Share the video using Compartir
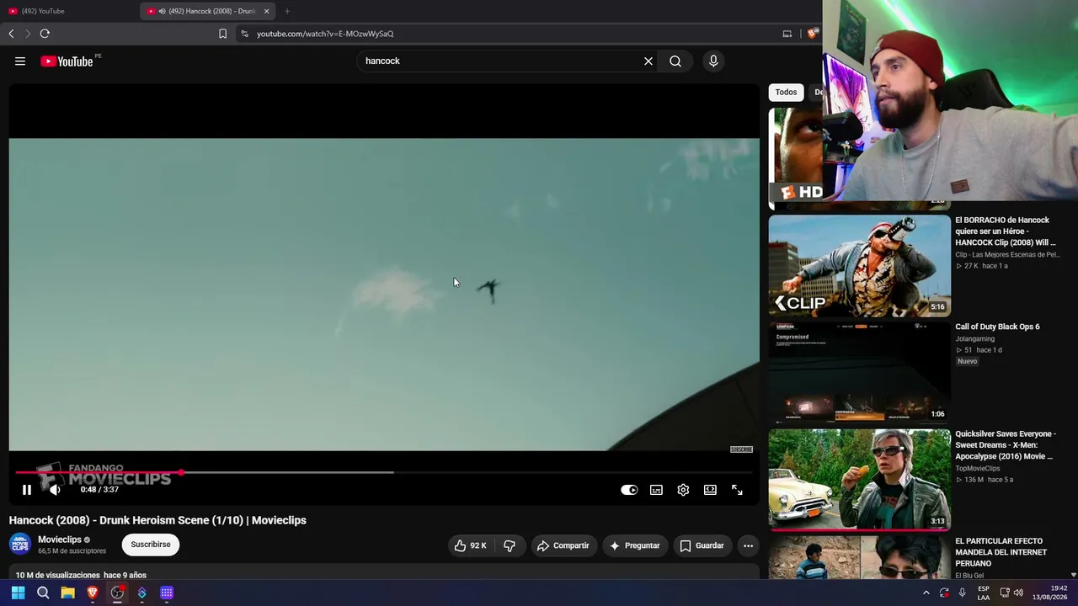 point(563,545)
